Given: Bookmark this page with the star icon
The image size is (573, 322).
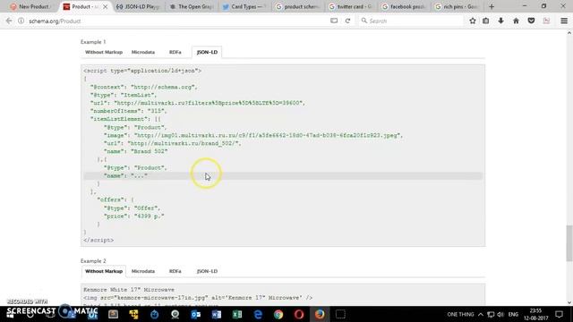Looking at the screenshot, I should point(473,21).
